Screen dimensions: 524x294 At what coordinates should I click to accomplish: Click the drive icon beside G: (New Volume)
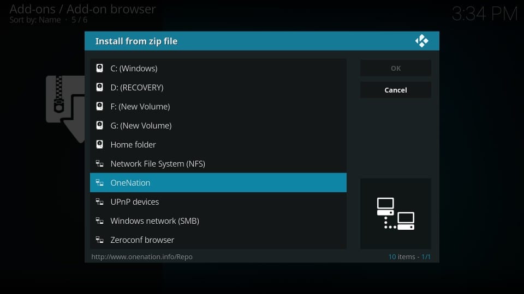(x=99, y=125)
